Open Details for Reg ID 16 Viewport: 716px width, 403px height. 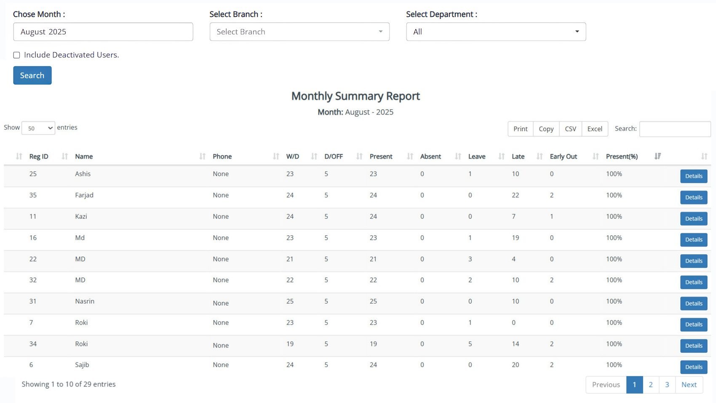coord(694,240)
